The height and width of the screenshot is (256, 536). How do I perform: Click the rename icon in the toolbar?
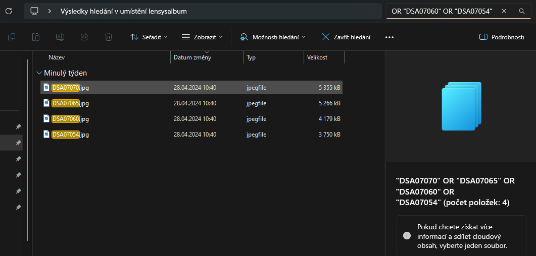[x=60, y=37]
